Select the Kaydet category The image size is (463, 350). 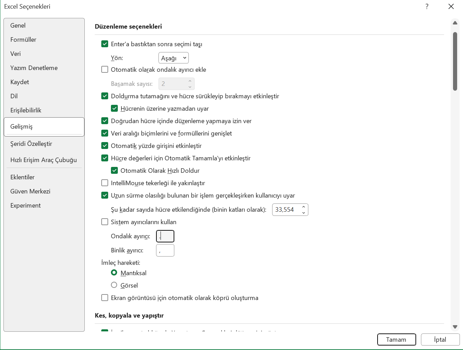[44, 82]
